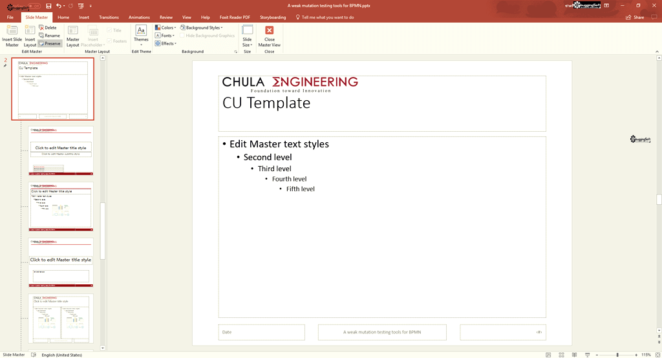Click the Tell me what you want to do box

pyautogui.click(x=325, y=17)
